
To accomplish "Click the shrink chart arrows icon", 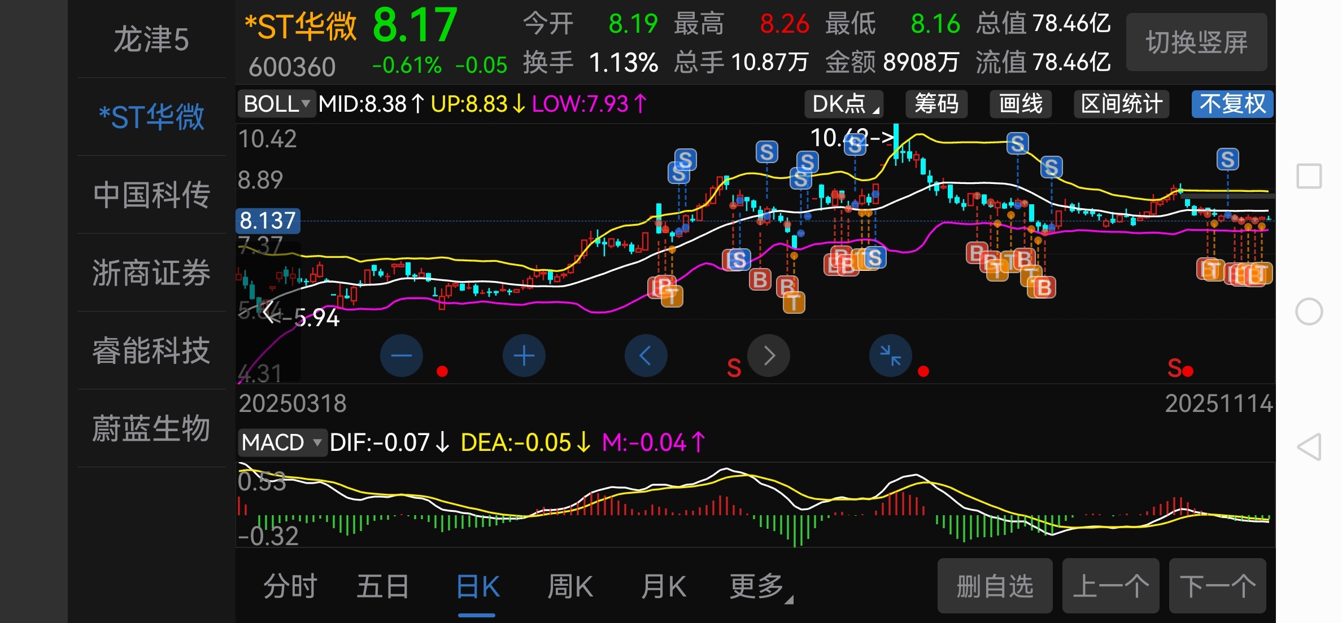I will (890, 356).
